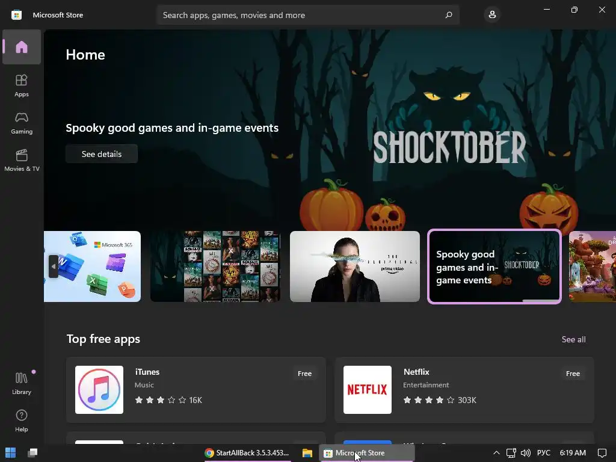Select the Spooky good games thumbnail
The width and height of the screenshot is (616, 462).
(x=494, y=266)
